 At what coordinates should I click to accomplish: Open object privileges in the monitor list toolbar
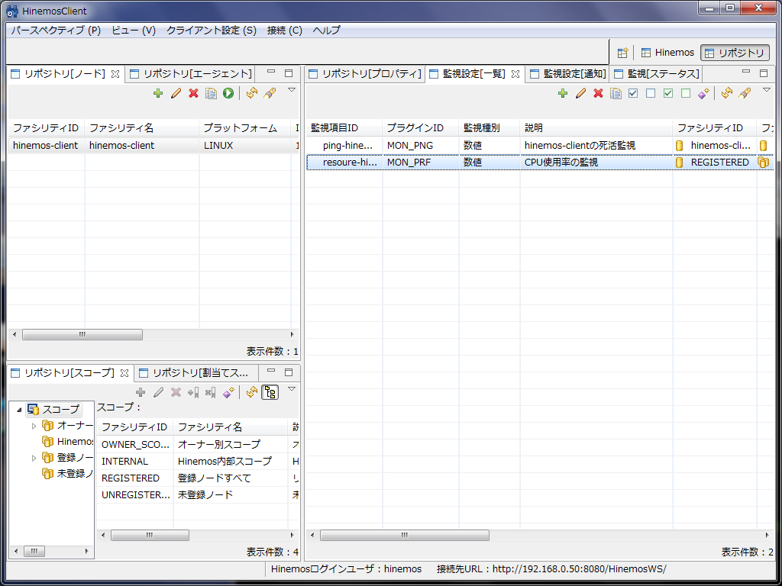point(703,93)
